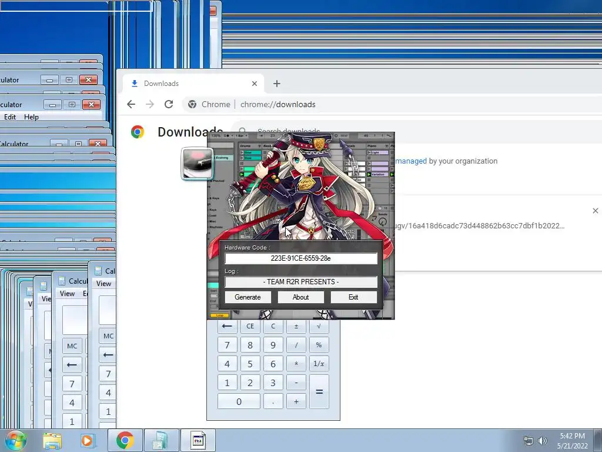Click the Calculator group icon on taskbar
The height and width of the screenshot is (452, 602).
[161, 440]
